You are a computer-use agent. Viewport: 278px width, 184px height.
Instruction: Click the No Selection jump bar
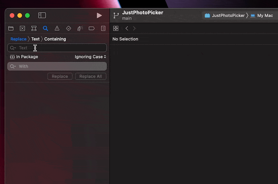125,39
